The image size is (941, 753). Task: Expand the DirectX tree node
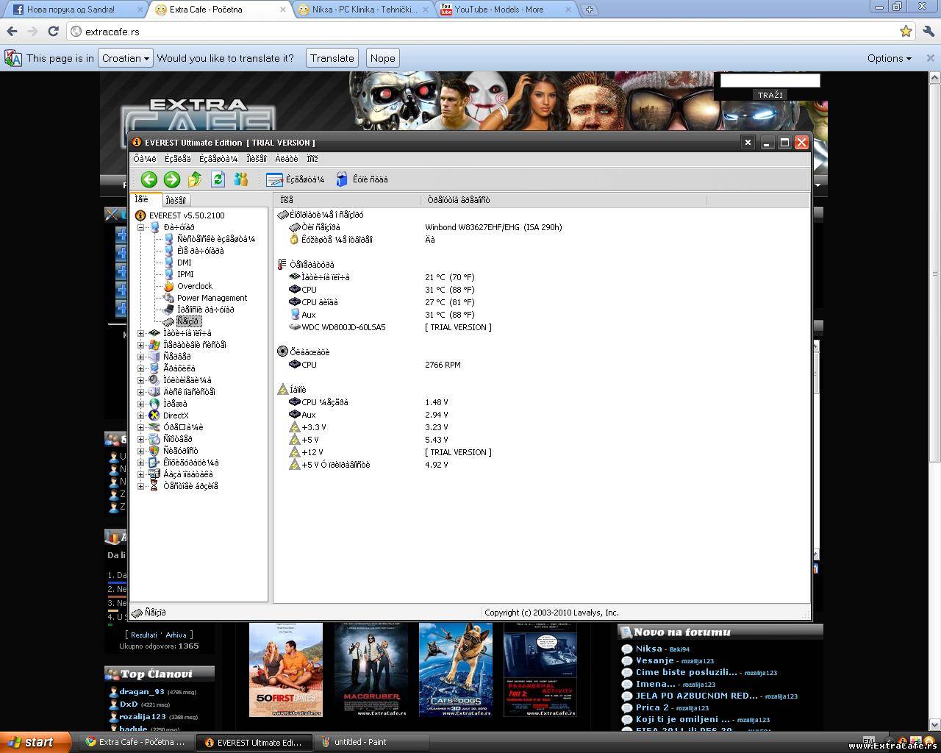[141, 415]
